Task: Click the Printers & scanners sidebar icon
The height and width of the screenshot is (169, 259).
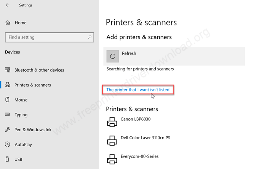Action: click(x=8, y=85)
